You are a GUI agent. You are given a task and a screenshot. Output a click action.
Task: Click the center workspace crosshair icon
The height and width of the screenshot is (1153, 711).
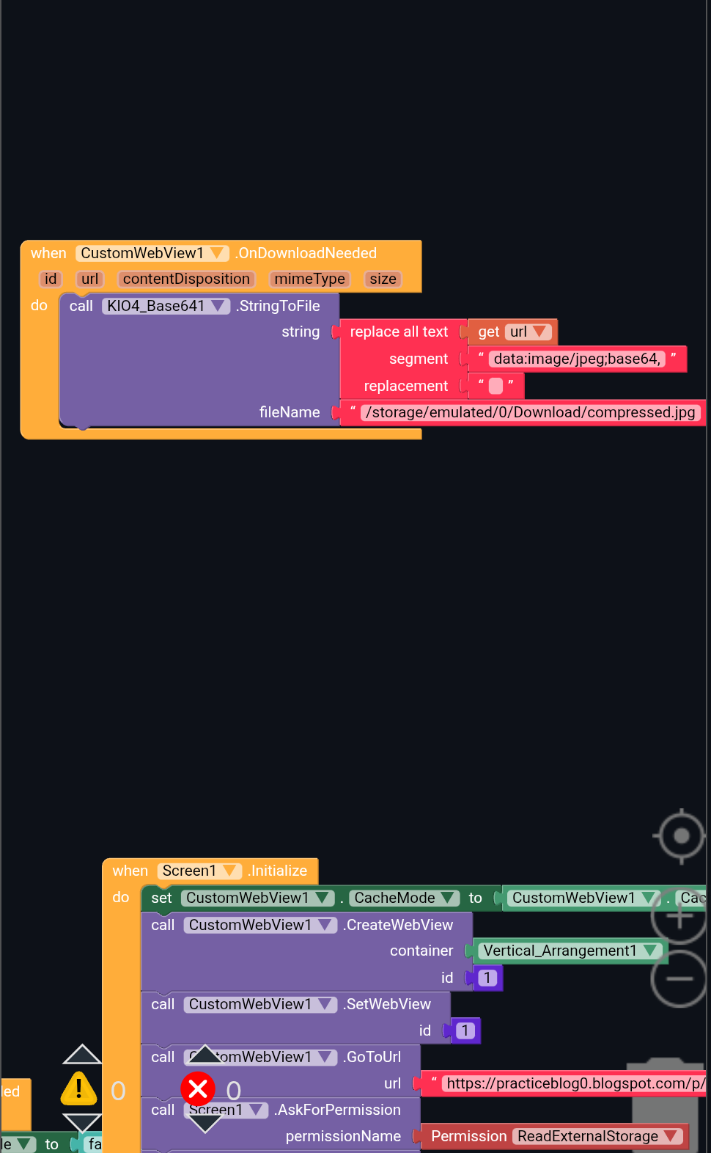click(681, 836)
